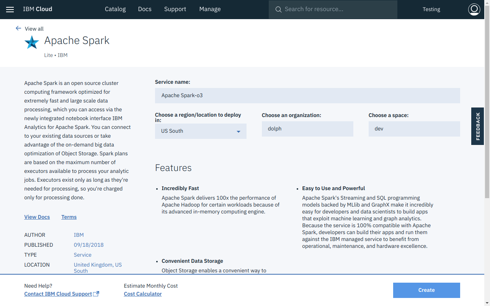
Task: Open the Catalog menu item
Action: click(x=115, y=9)
